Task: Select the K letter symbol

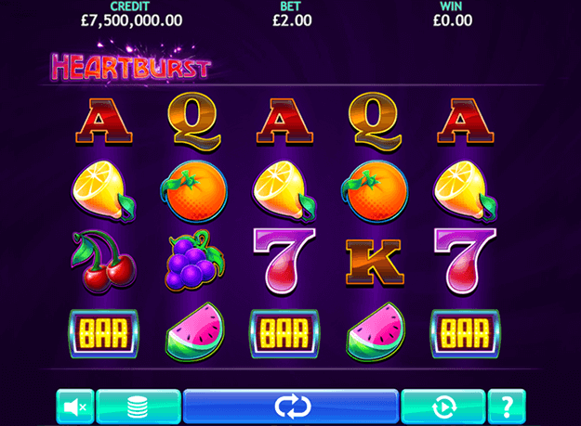Action: (x=375, y=263)
